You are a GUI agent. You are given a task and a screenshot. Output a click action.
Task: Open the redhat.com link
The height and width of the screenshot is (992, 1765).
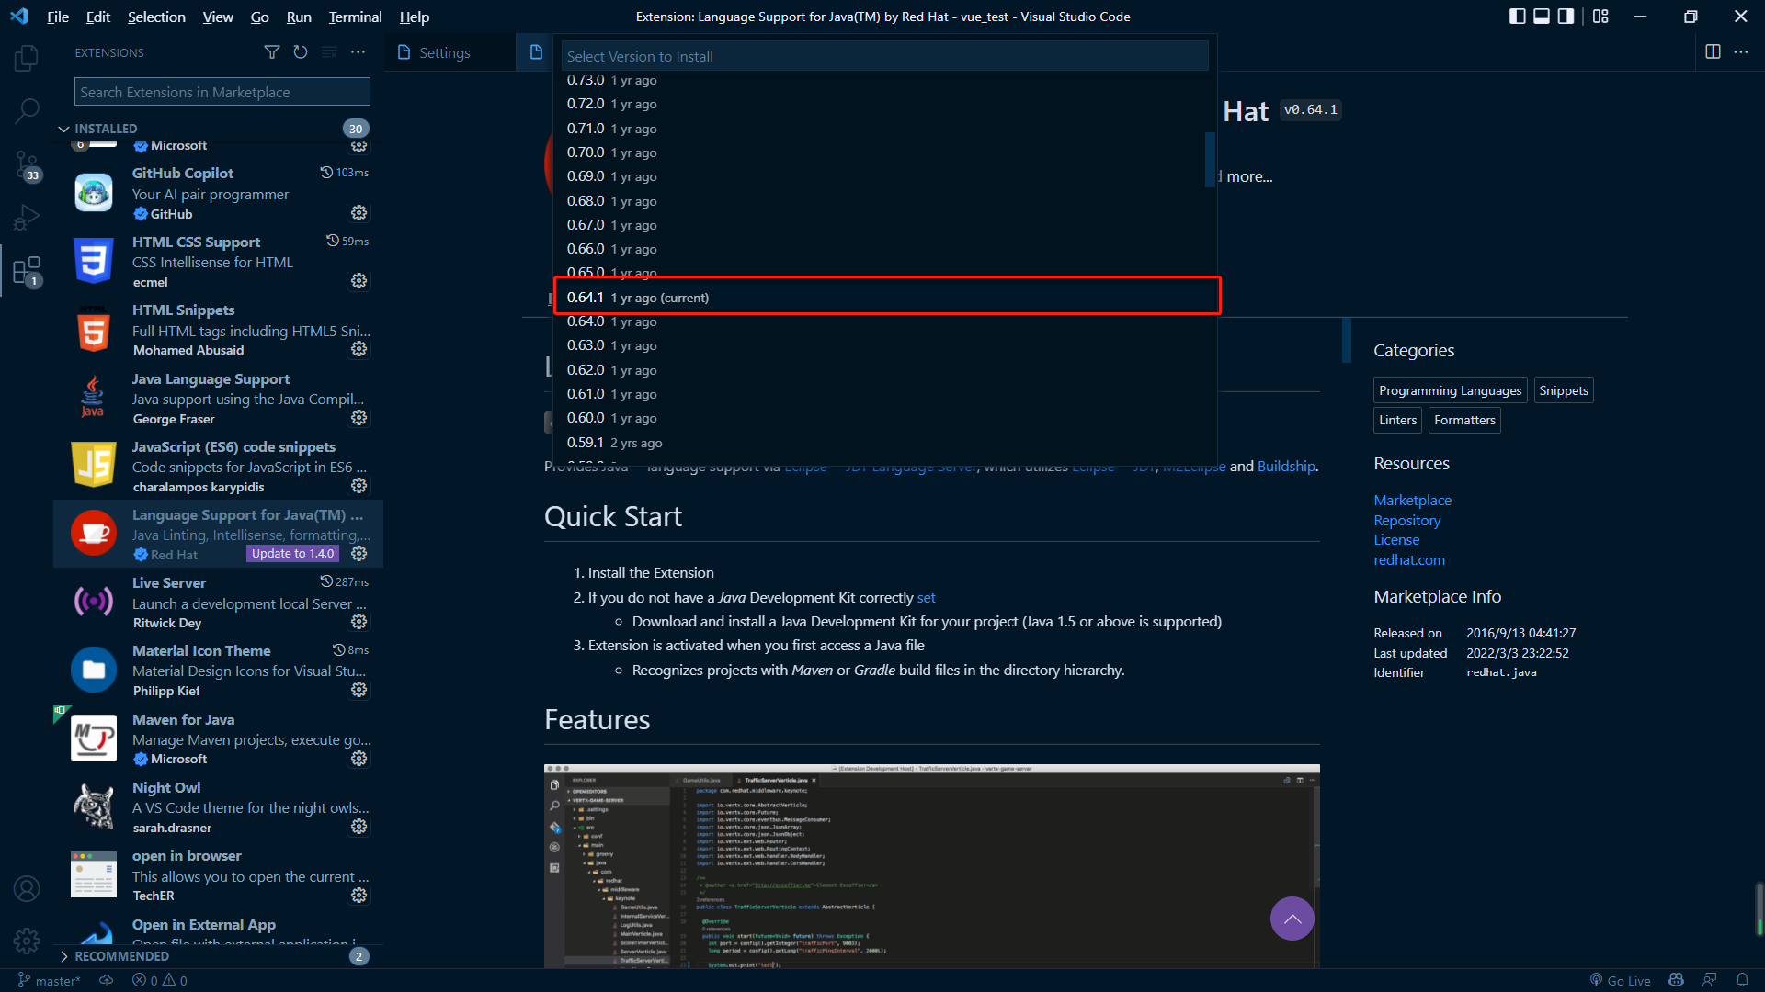coord(1409,559)
